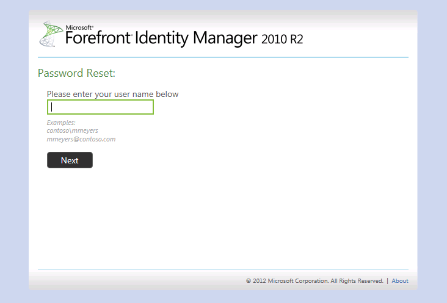Click "Please enter your user name below" label

point(112,94)
